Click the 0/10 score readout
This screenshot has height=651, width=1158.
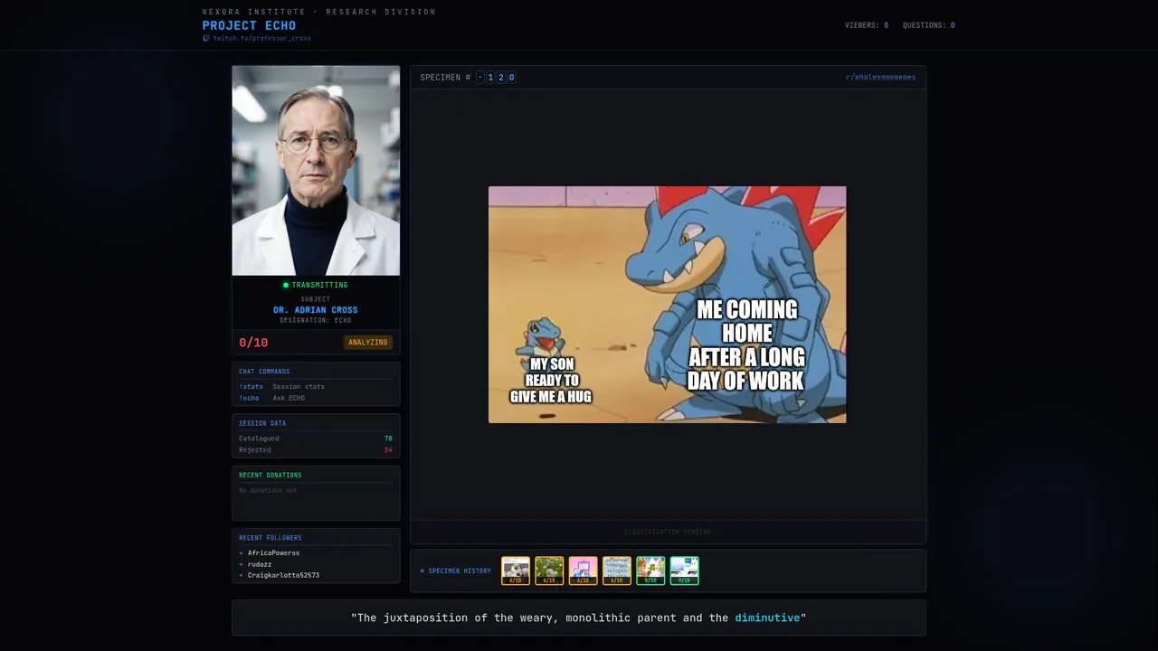coord(253,343)
